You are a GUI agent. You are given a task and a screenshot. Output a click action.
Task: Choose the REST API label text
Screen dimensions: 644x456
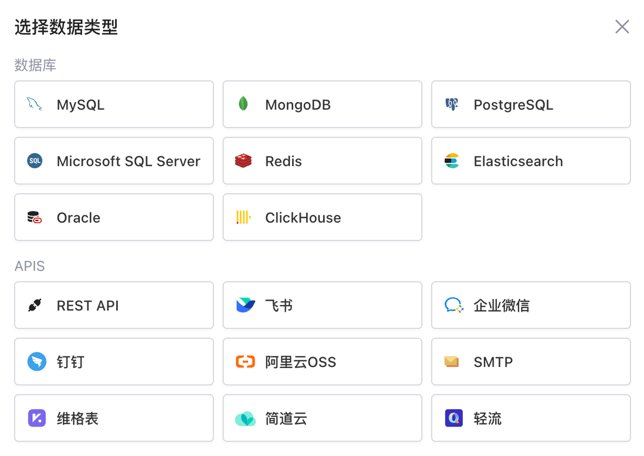click(x=87, y=306)
